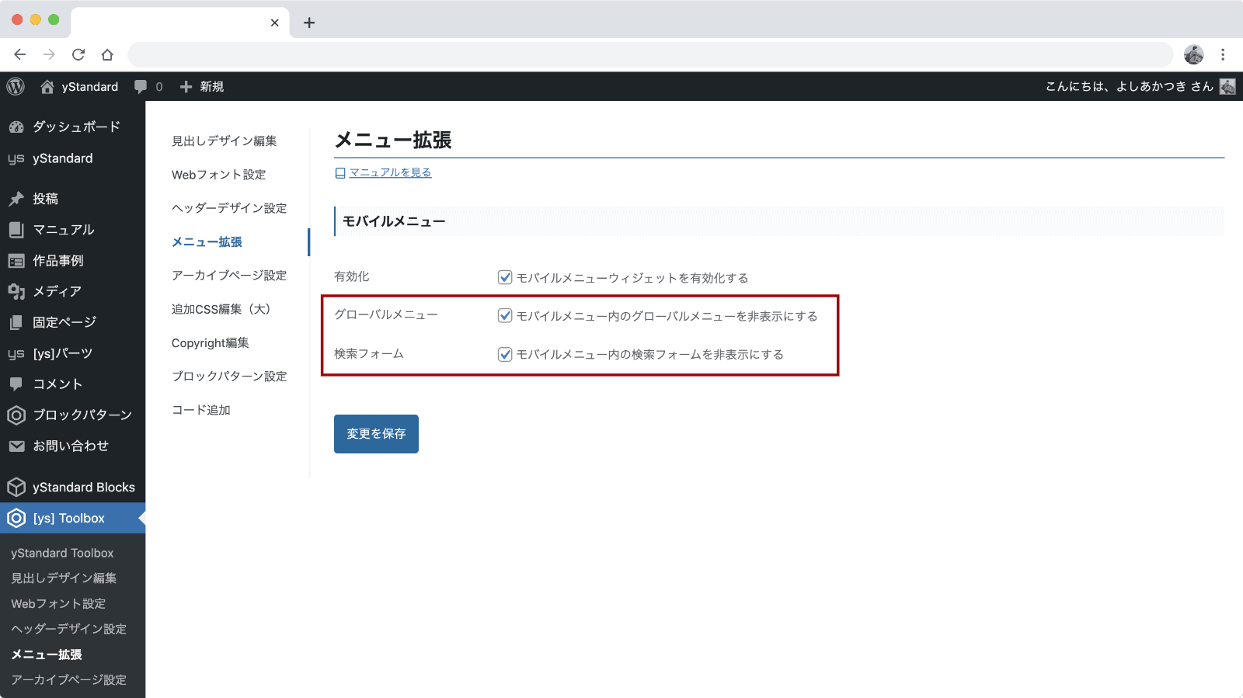Click the browser forward arrow

pos(49,54)
